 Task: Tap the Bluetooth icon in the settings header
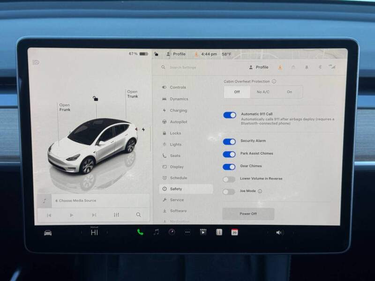320,67
